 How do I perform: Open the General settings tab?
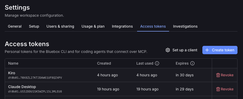tap(15, 27)
